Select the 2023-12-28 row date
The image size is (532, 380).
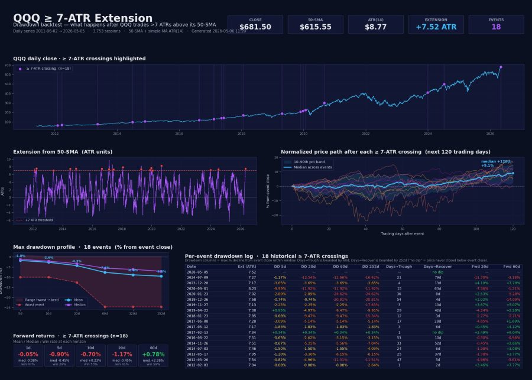point(197,283)
